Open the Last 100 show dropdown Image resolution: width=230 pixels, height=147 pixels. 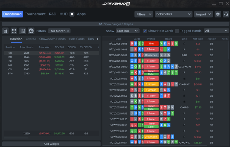point(127,31)
